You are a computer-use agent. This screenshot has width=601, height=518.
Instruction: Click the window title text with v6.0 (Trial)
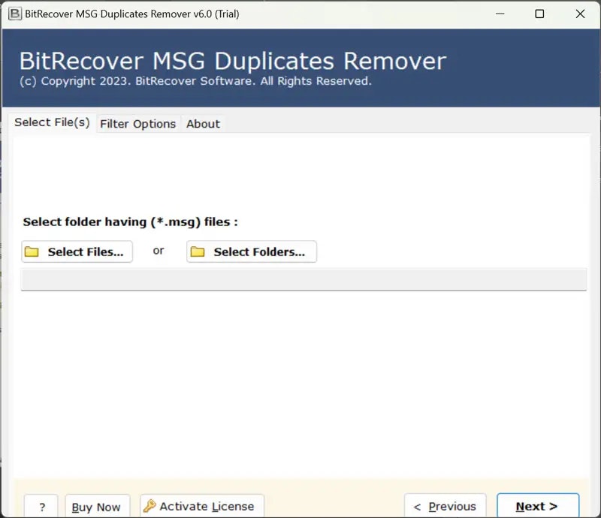[132, 14]
